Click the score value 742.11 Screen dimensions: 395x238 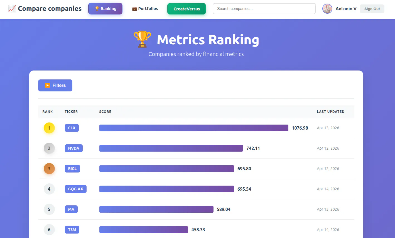coord(253,148)
